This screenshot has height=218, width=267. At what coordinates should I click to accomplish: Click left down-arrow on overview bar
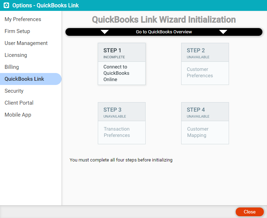[104, 32]
